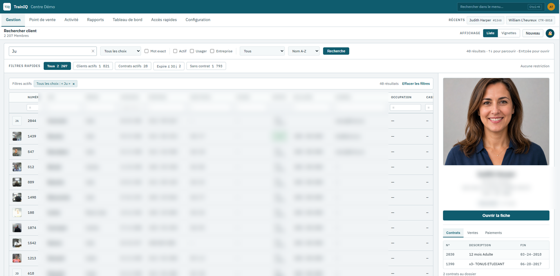Screen dimensions: 560x276
Task: Click the JA initials avatar for member 2044
Action: coord(17,121)
